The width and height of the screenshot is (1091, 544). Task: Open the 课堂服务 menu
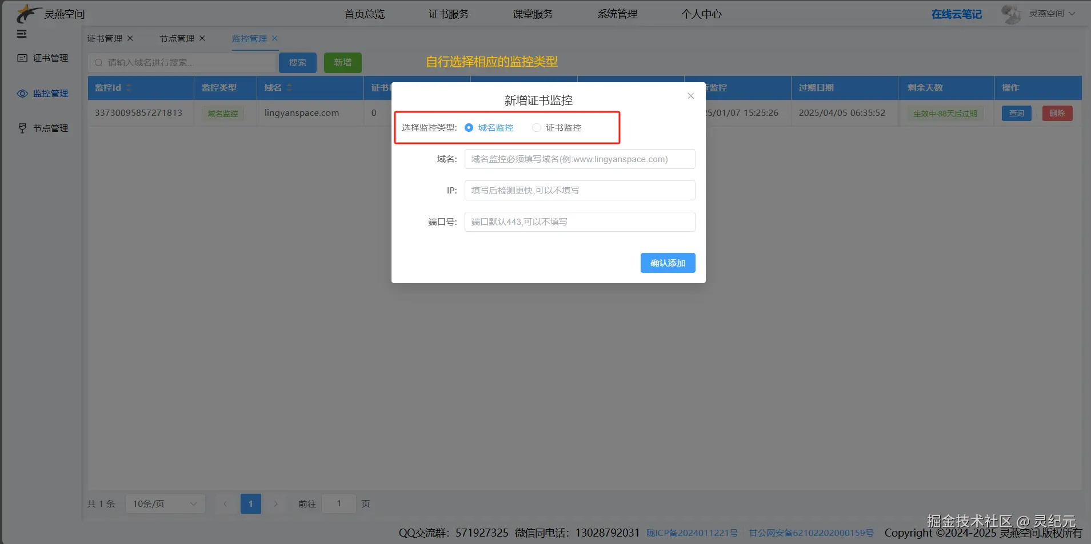pos(533,14)
